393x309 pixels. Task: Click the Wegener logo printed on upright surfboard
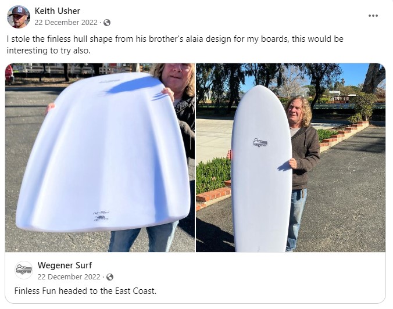260,142
